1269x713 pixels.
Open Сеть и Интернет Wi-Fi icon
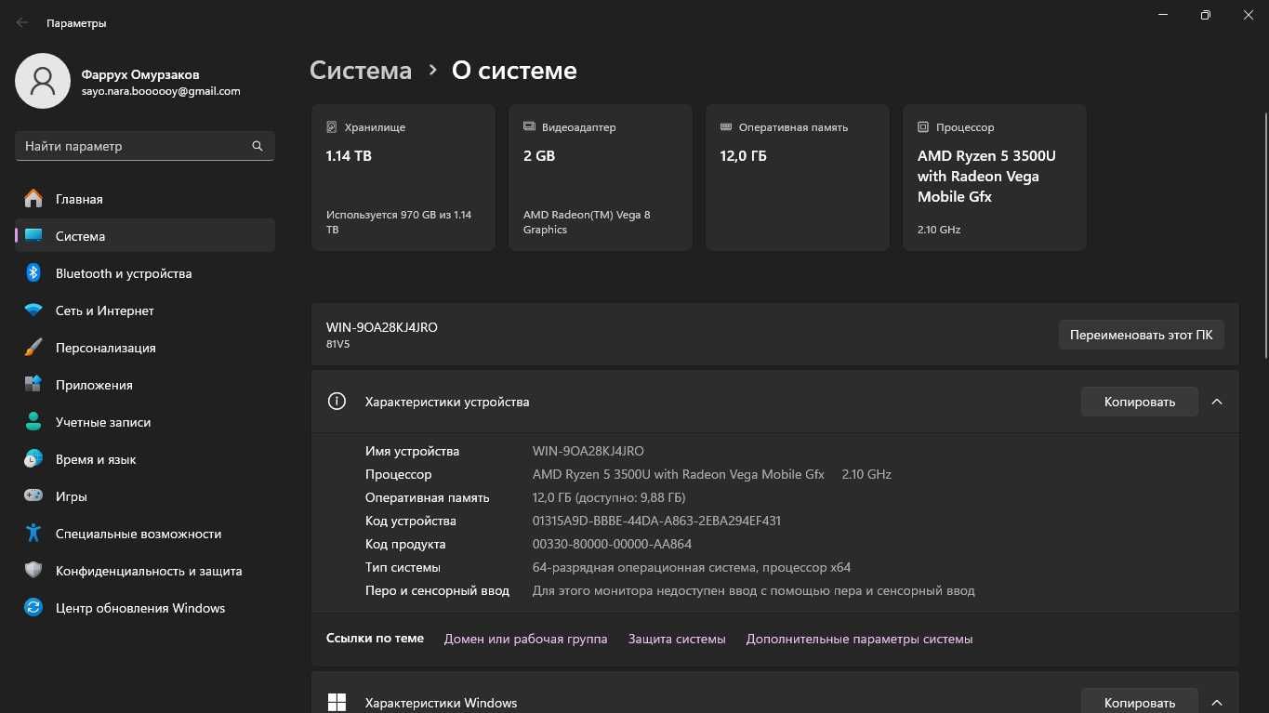(33, 310)
